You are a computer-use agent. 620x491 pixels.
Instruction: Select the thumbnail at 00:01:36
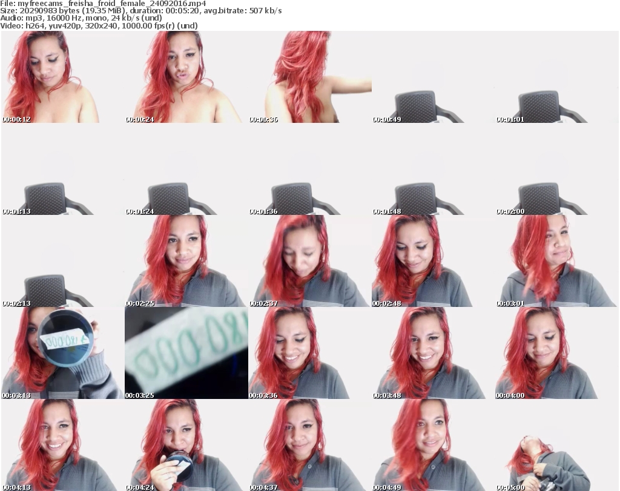[310, 170]
